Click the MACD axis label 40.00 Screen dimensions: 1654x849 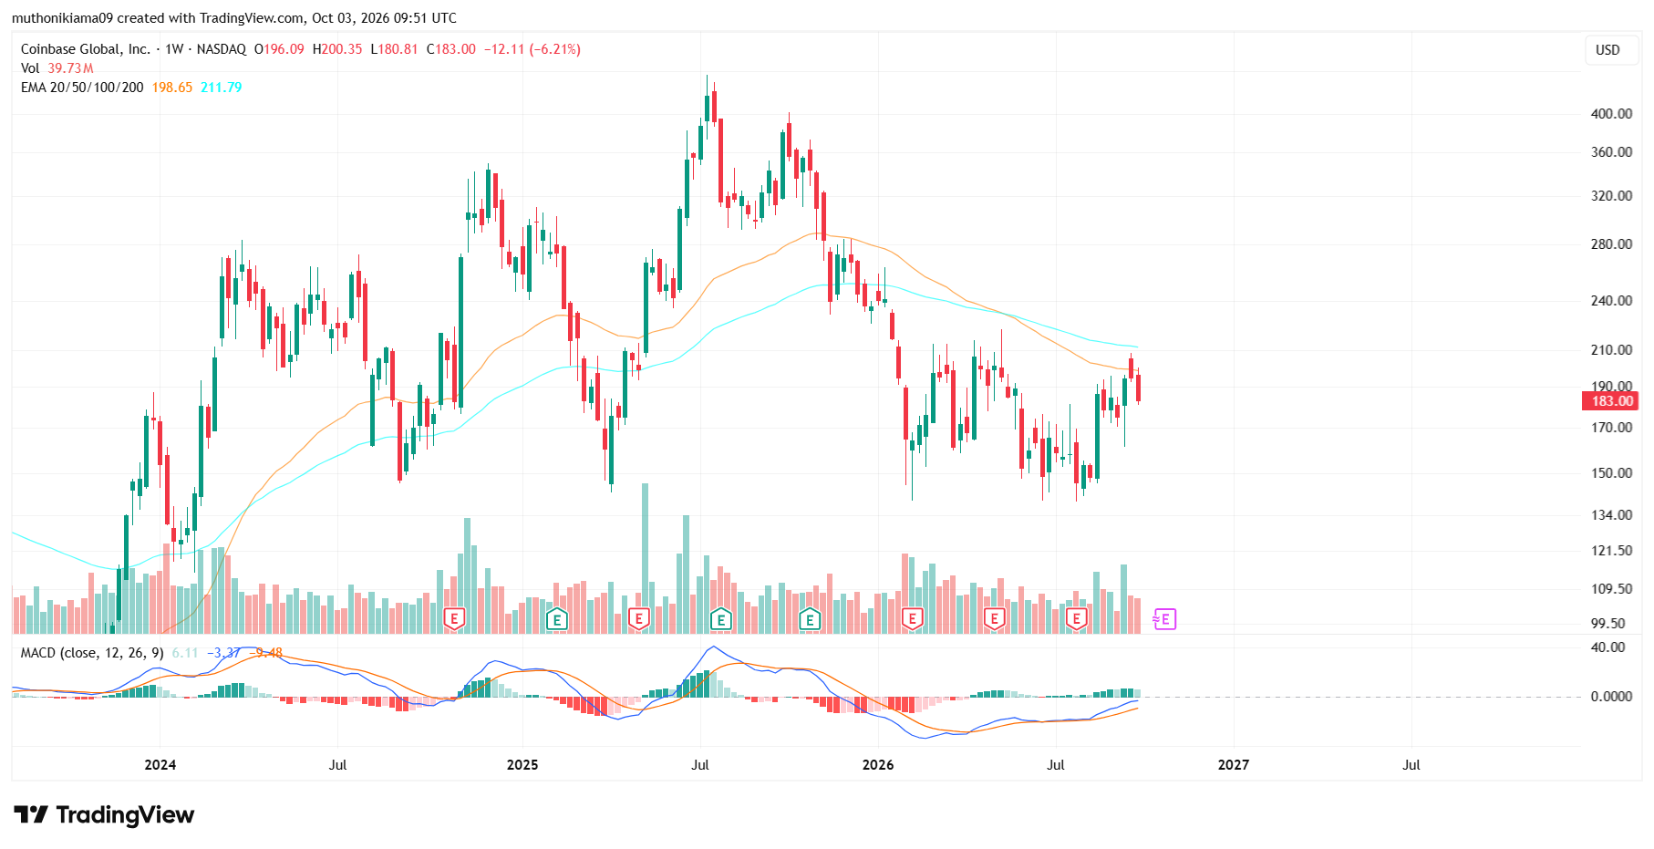pyautogui.click(x=1608, y=647)
